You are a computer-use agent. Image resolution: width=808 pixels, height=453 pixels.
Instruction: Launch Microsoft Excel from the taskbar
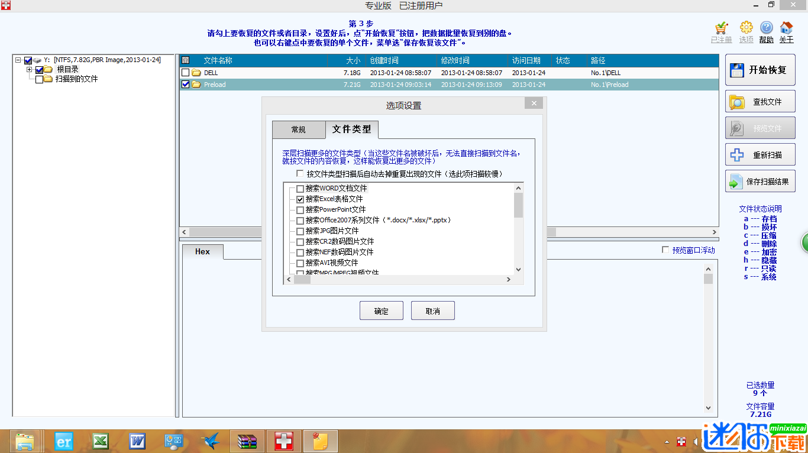[101, 441]
